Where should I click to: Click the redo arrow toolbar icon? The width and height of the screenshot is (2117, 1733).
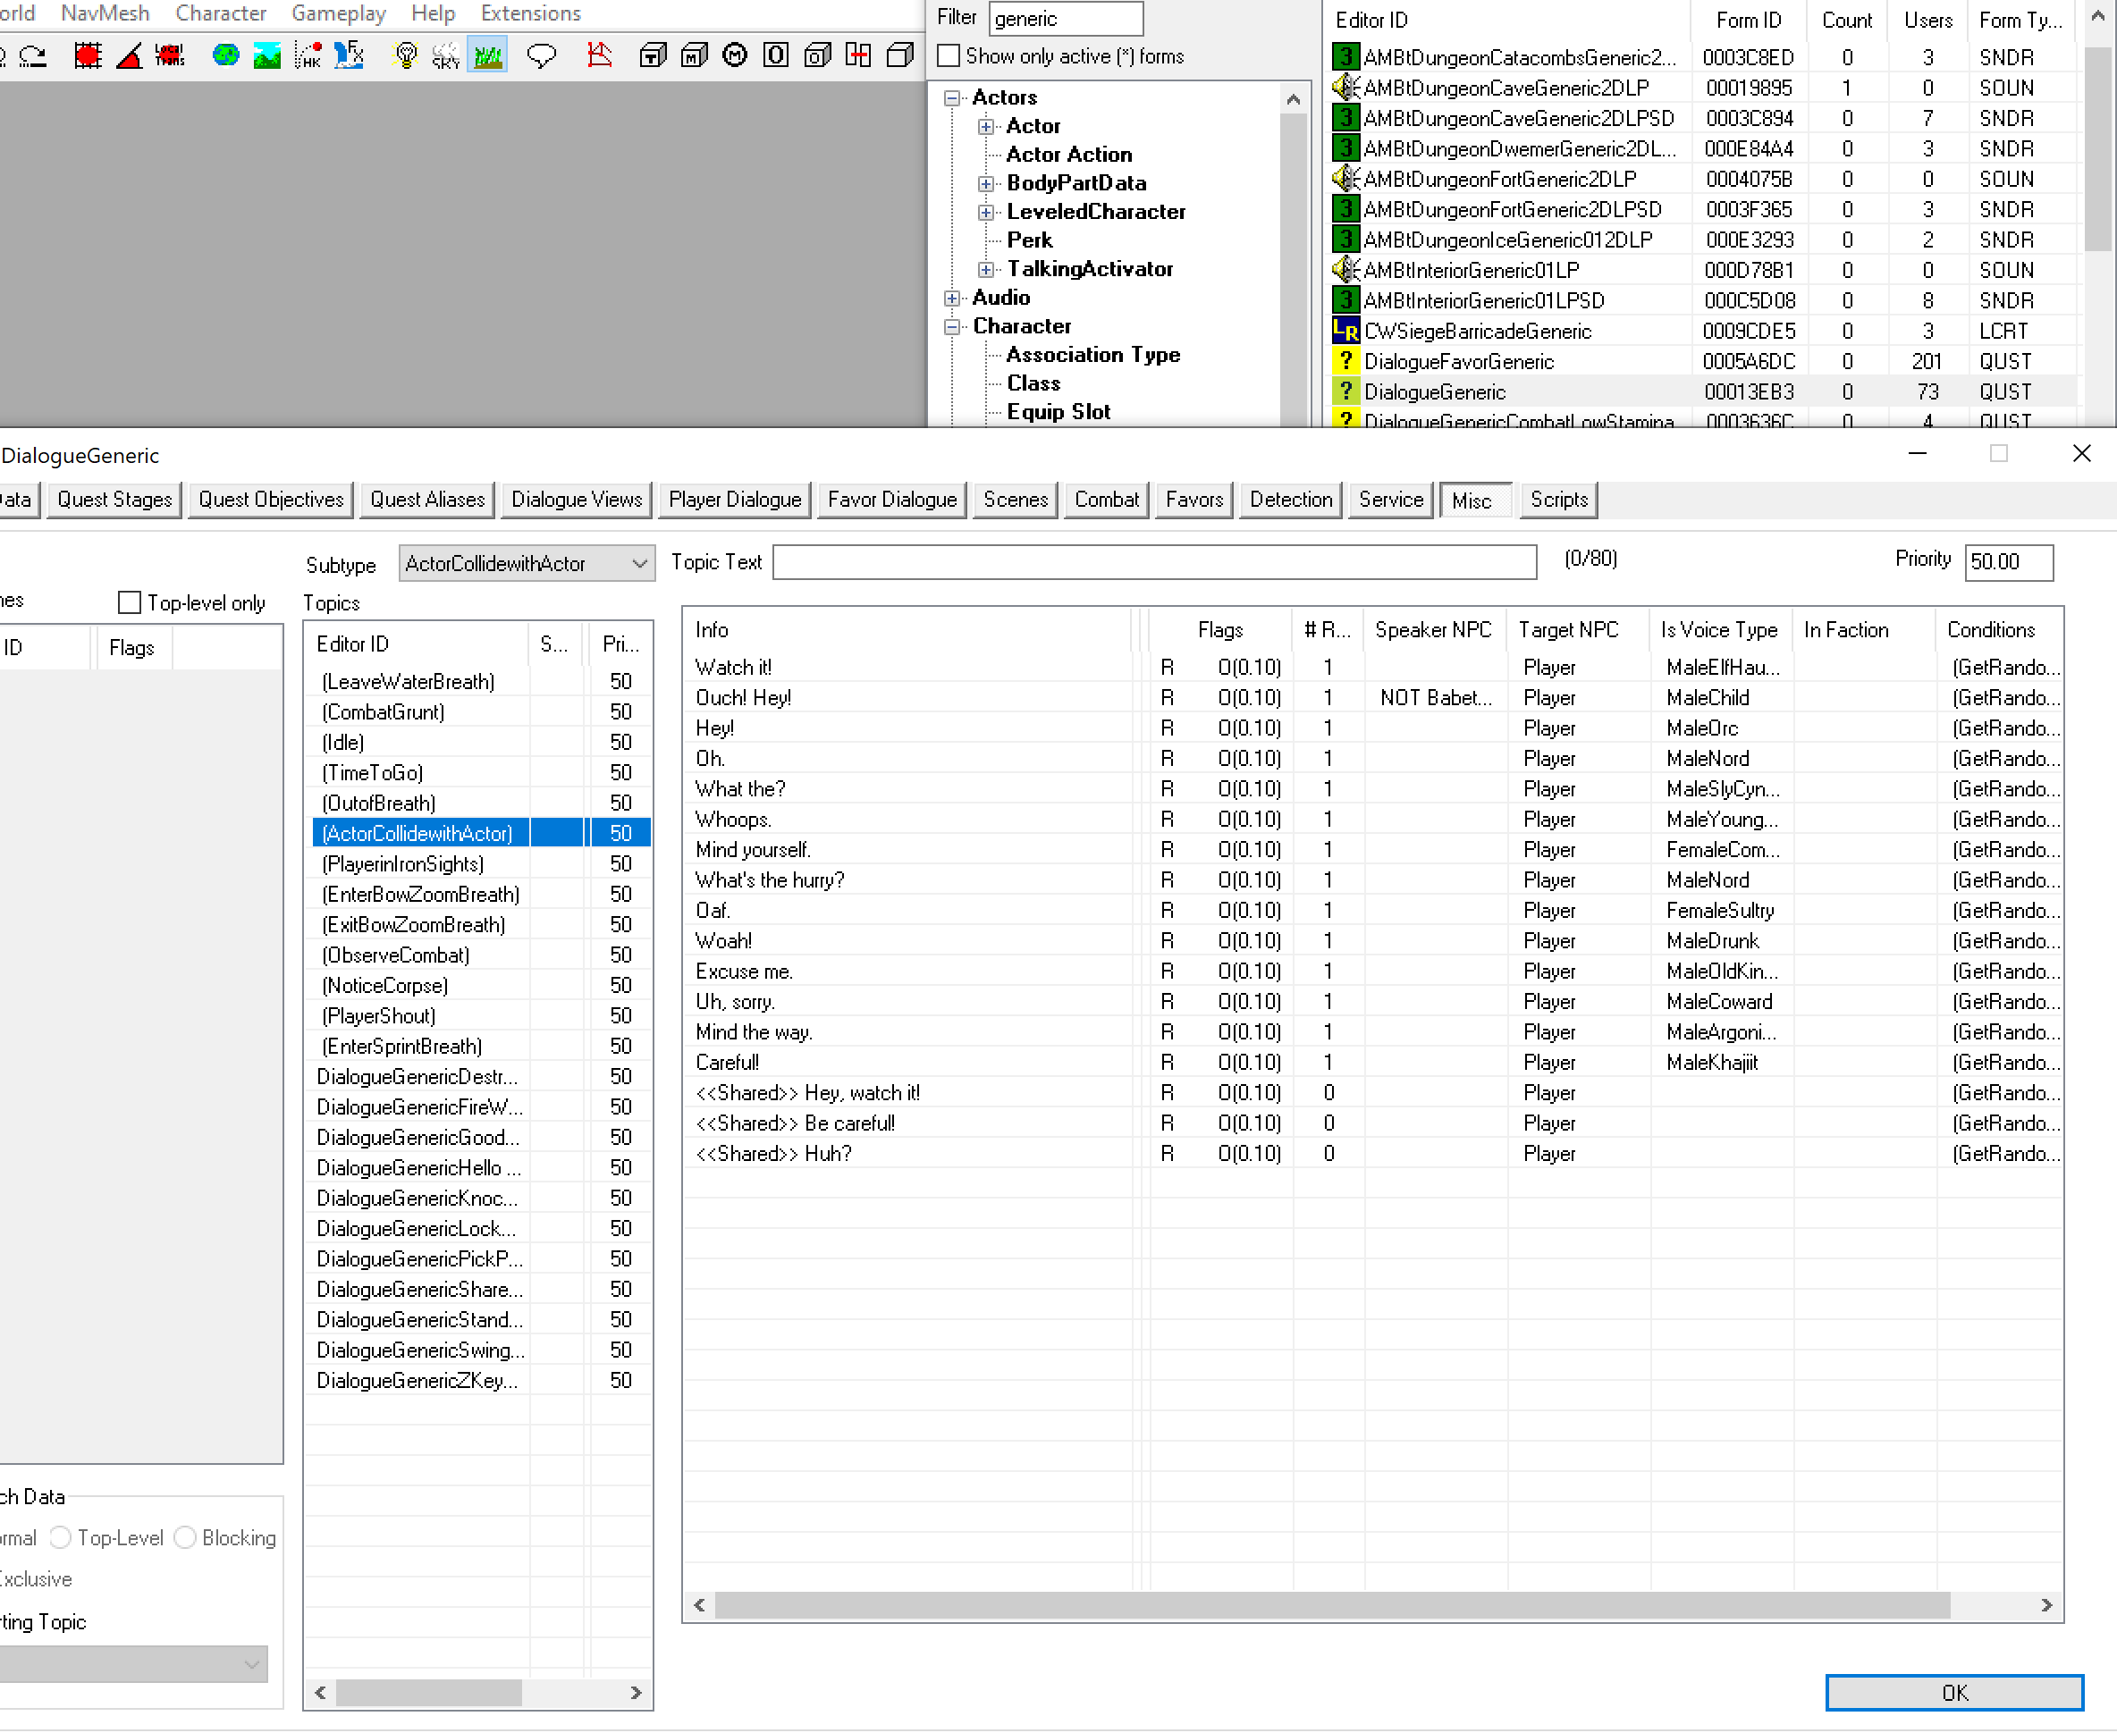[34, 56]
